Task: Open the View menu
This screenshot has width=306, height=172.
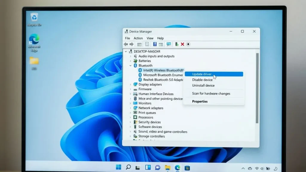Action: [150, 38]
